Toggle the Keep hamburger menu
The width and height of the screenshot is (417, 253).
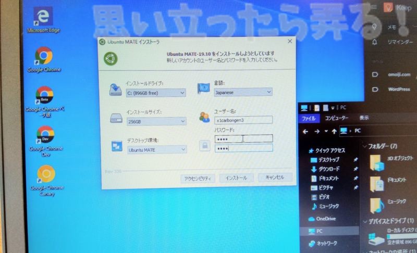tap(374, 7)
